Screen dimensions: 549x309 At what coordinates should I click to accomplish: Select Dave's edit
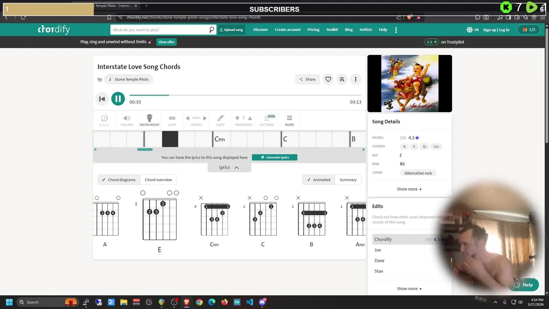click(379, 261)
